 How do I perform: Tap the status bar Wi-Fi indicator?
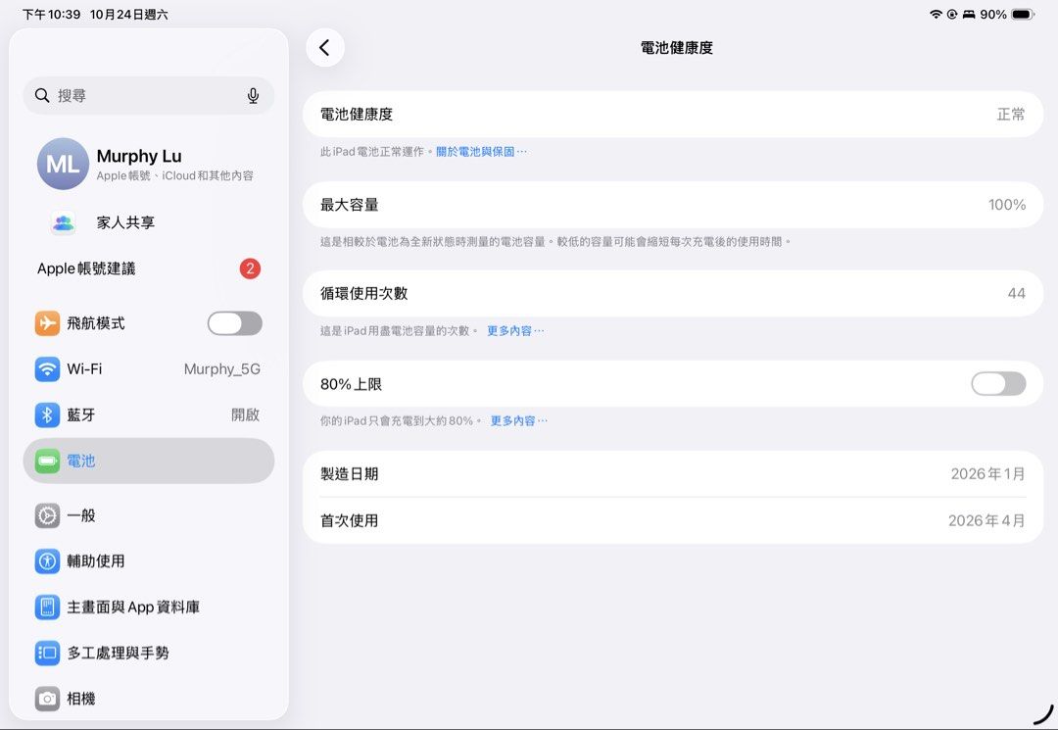tap(936, 14)
